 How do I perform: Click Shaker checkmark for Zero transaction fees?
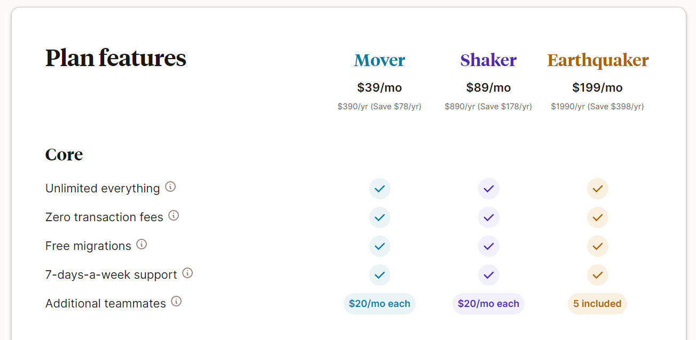click(488, 217)
